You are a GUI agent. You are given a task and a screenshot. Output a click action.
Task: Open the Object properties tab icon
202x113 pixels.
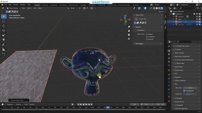(169, 75)
